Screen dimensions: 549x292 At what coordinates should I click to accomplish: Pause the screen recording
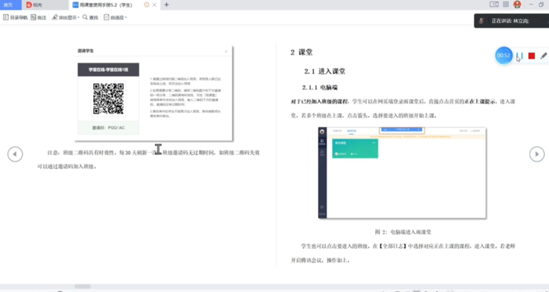click(x=520, y=56)
